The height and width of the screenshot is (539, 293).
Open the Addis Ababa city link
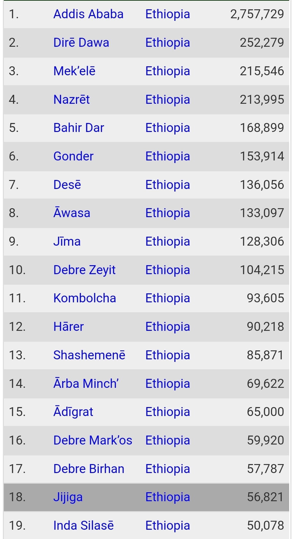point(88,14)
